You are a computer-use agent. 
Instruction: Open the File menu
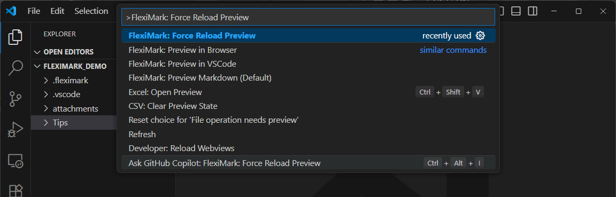(34, 11)
